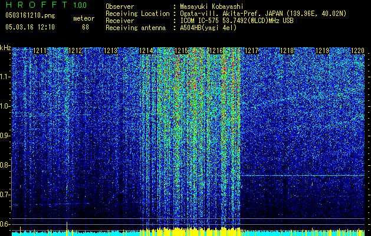The height and width of the screenshot is (236, 371).
Task: Click the 1213 time marker
Action: point(111,51)
